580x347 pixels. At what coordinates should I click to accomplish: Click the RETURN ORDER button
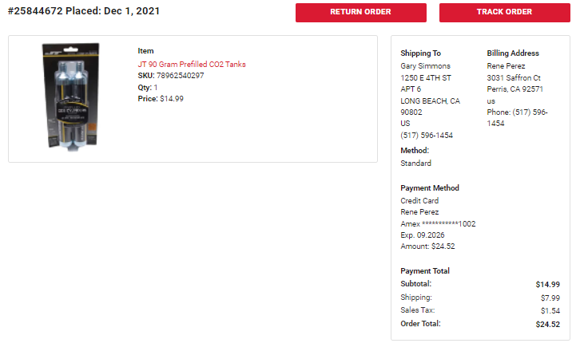360,13
